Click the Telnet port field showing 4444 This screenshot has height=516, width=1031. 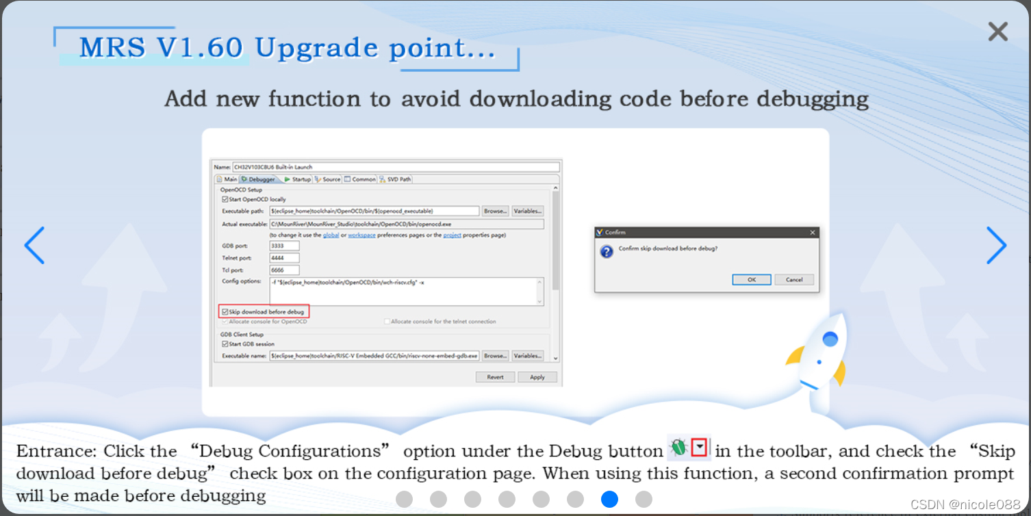pyautogui.click(x=284, y=258)
